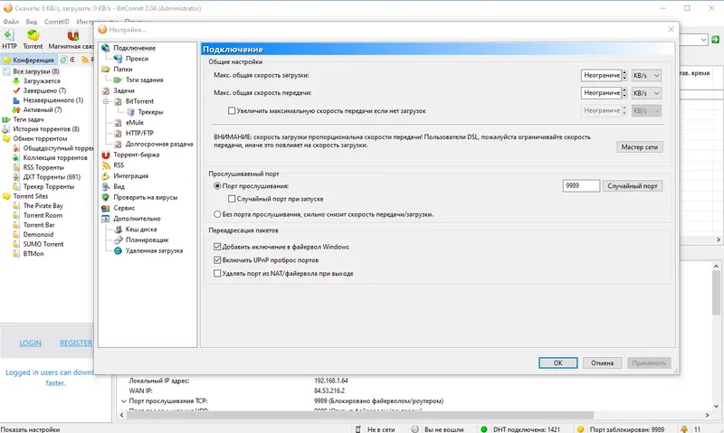Click the REGISTER link
Image resolution: width=724 pixels, height=433 pixels.
(76, 344)
